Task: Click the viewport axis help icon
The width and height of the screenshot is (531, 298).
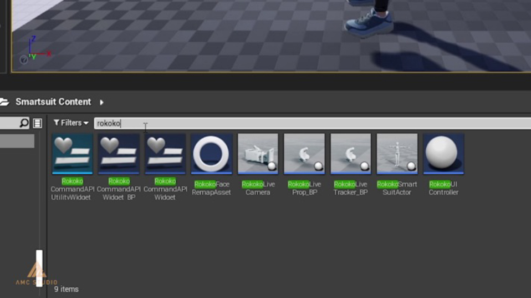Action: pyautogui.click(x=23, y=60)
